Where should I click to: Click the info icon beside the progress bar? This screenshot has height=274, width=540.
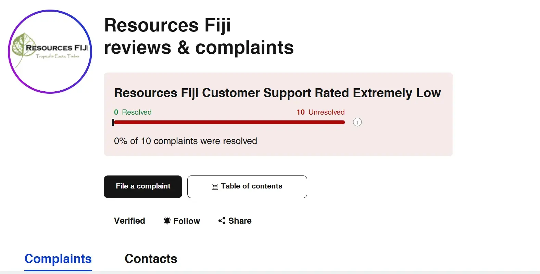357,122
